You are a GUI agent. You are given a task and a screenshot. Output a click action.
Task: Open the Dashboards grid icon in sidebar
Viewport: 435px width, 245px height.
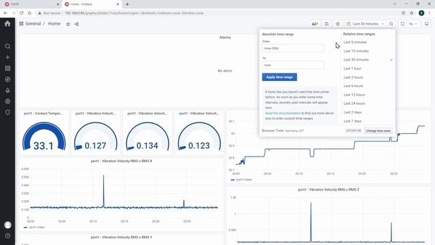tap(7, 68)
